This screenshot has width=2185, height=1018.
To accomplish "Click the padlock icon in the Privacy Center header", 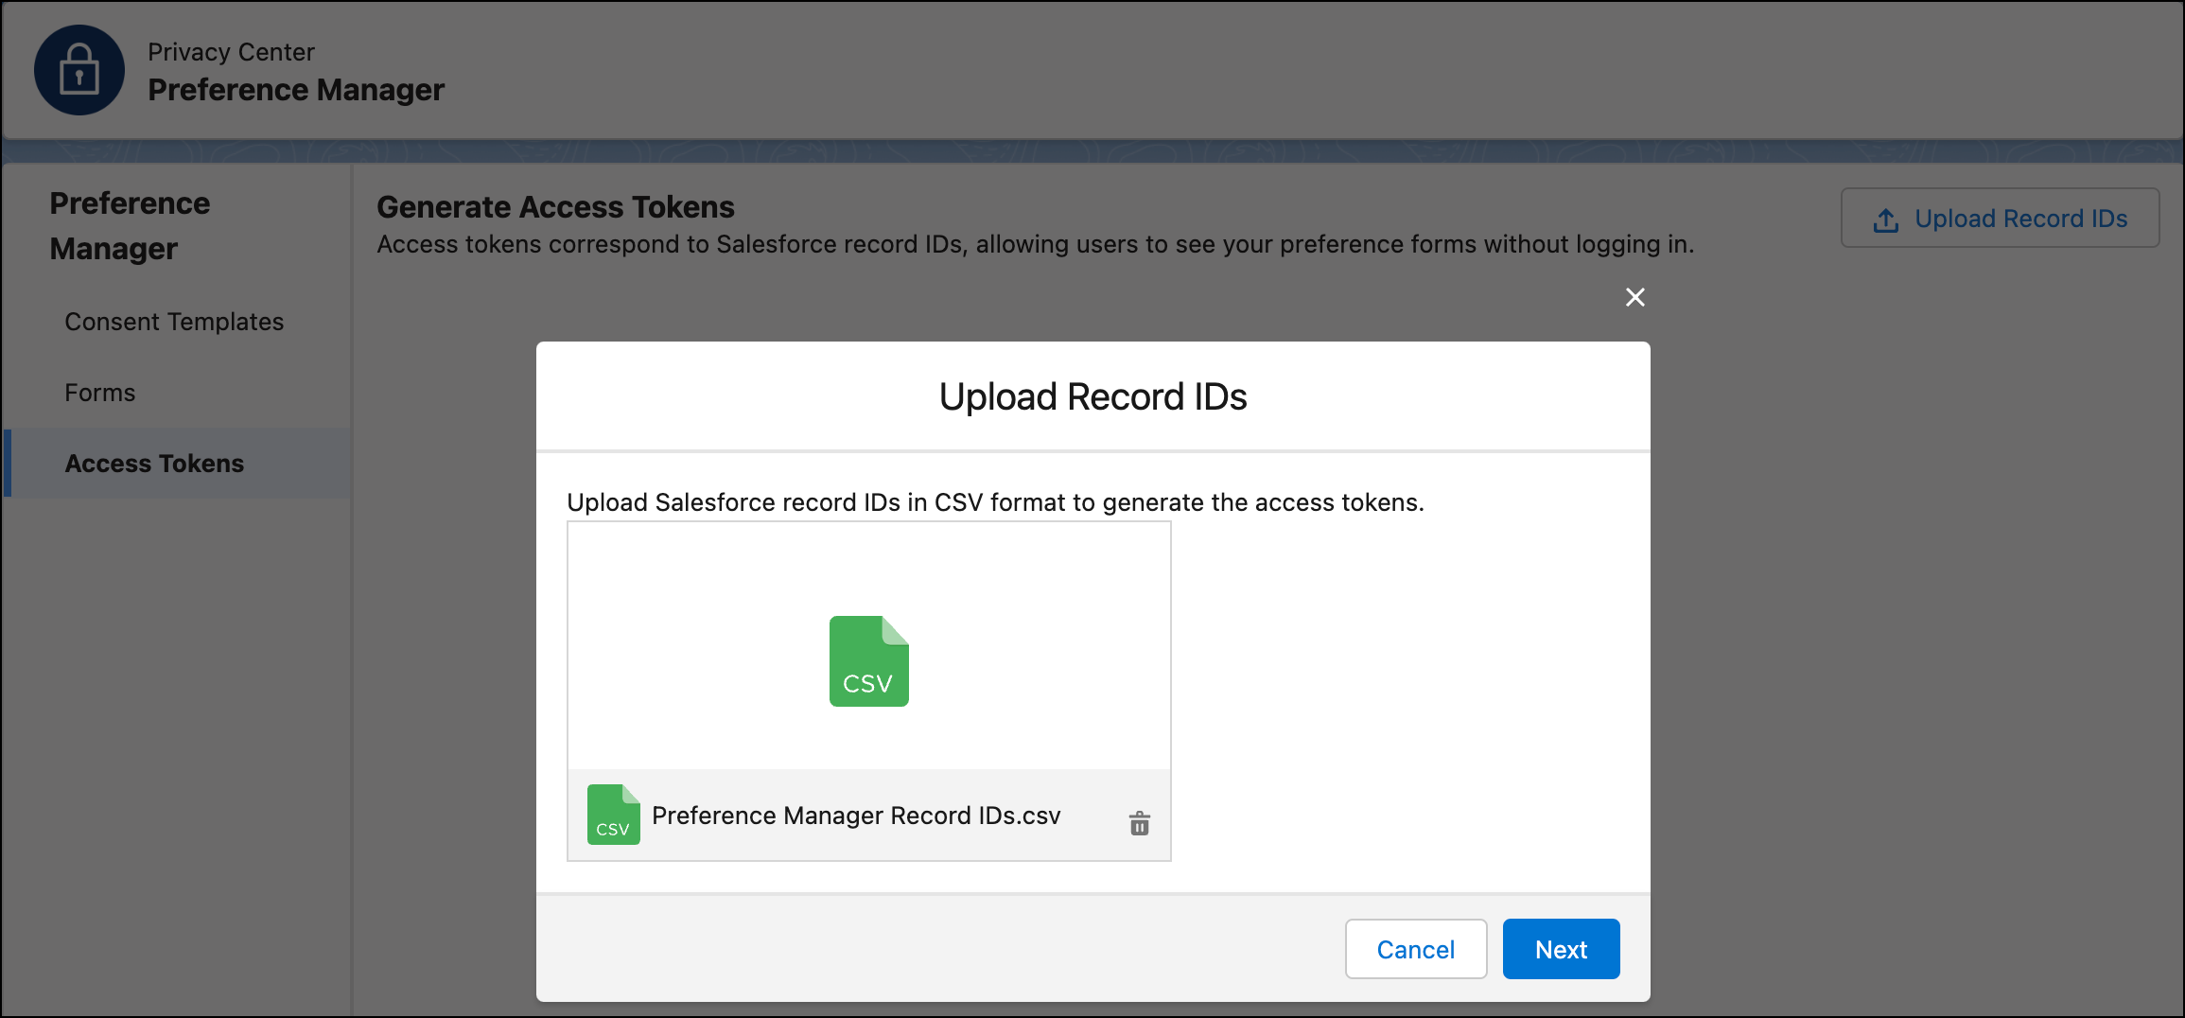I will [79, 70].
